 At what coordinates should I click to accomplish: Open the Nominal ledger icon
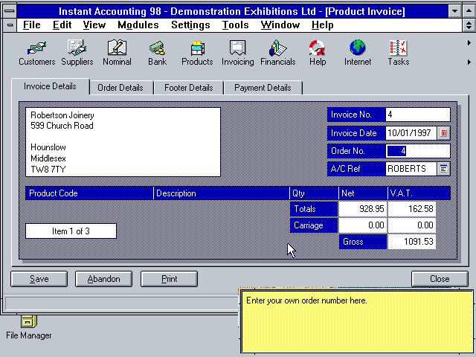point(117,53)
